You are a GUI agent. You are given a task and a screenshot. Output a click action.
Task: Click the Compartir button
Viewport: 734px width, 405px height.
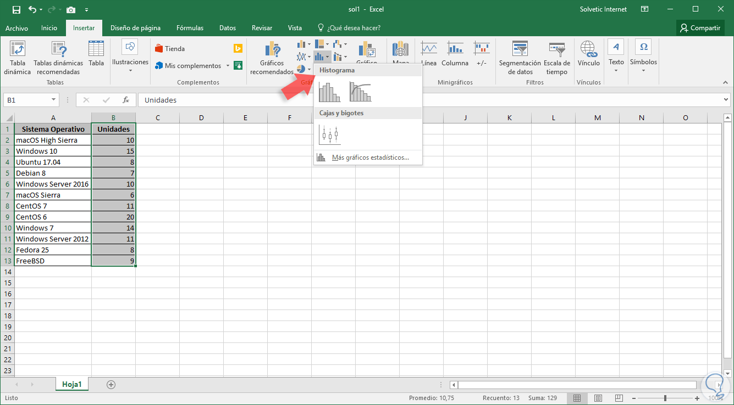pos(700,28)
